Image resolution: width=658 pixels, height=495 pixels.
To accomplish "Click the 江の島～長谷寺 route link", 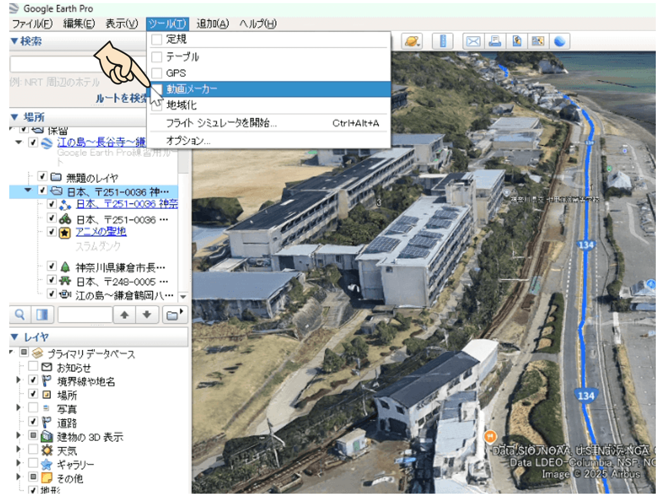I will tap(101, 142).
